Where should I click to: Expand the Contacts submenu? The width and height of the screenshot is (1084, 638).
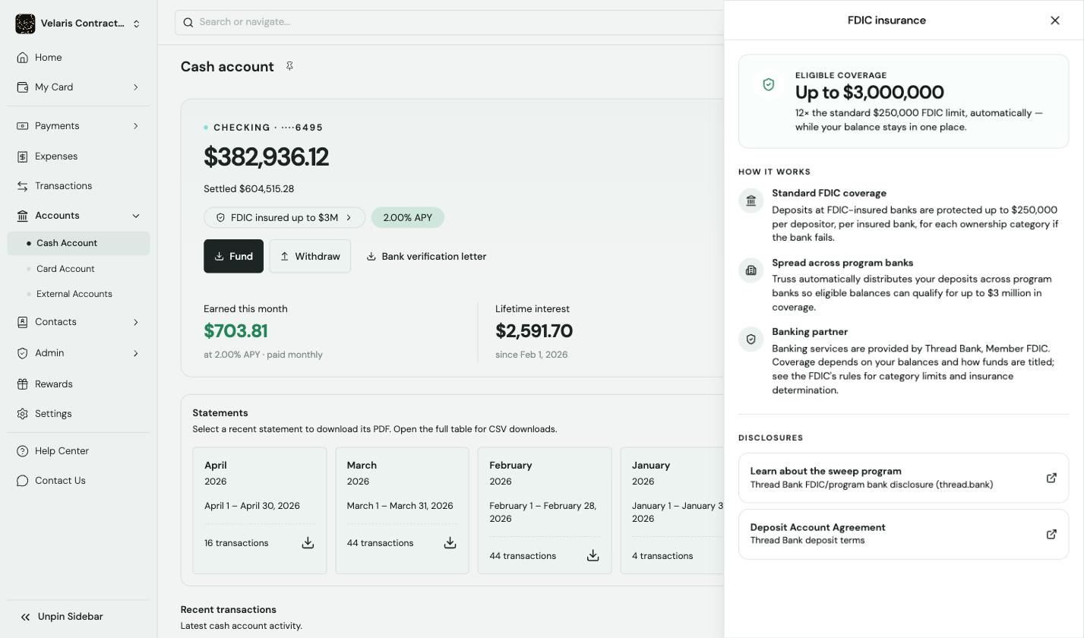pos(136,322)
